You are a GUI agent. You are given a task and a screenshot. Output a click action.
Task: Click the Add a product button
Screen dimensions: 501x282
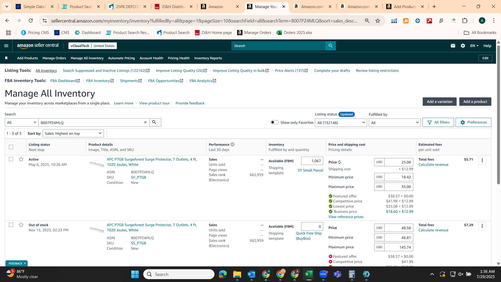pyautogui.click(x=475, y=102)
